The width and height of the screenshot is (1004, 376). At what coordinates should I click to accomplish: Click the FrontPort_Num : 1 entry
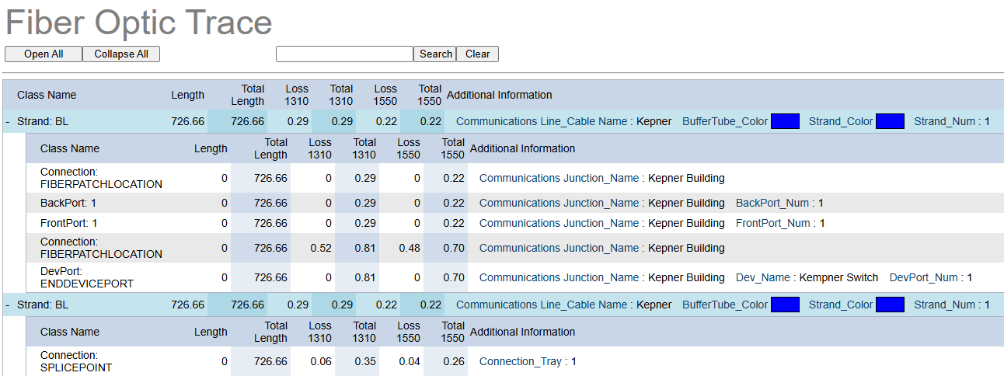pos(780,223)
